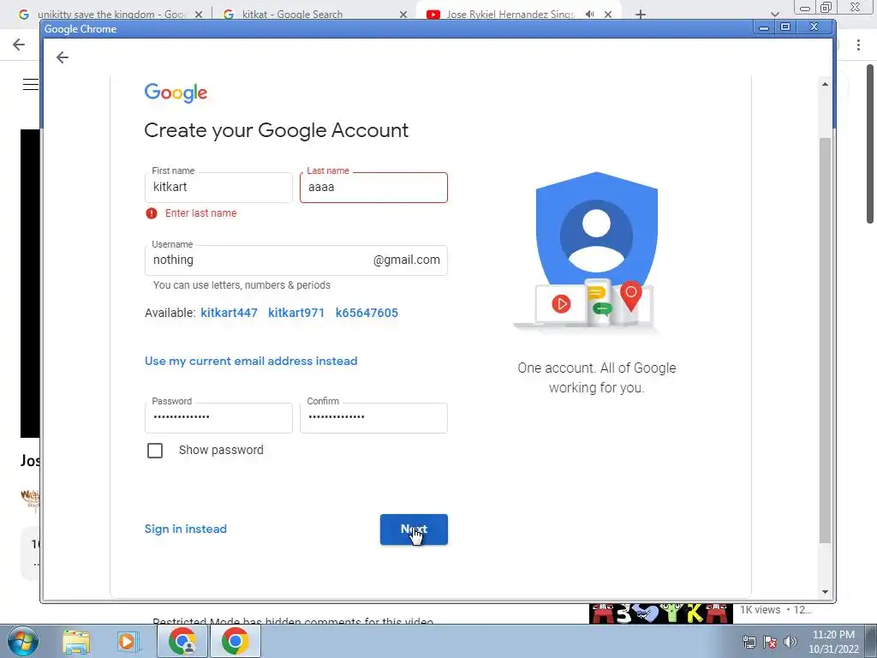Switch to Jose Rykiel Hernandez YouTube tab
Screen dimensions: 877x658
coord(510,15)
